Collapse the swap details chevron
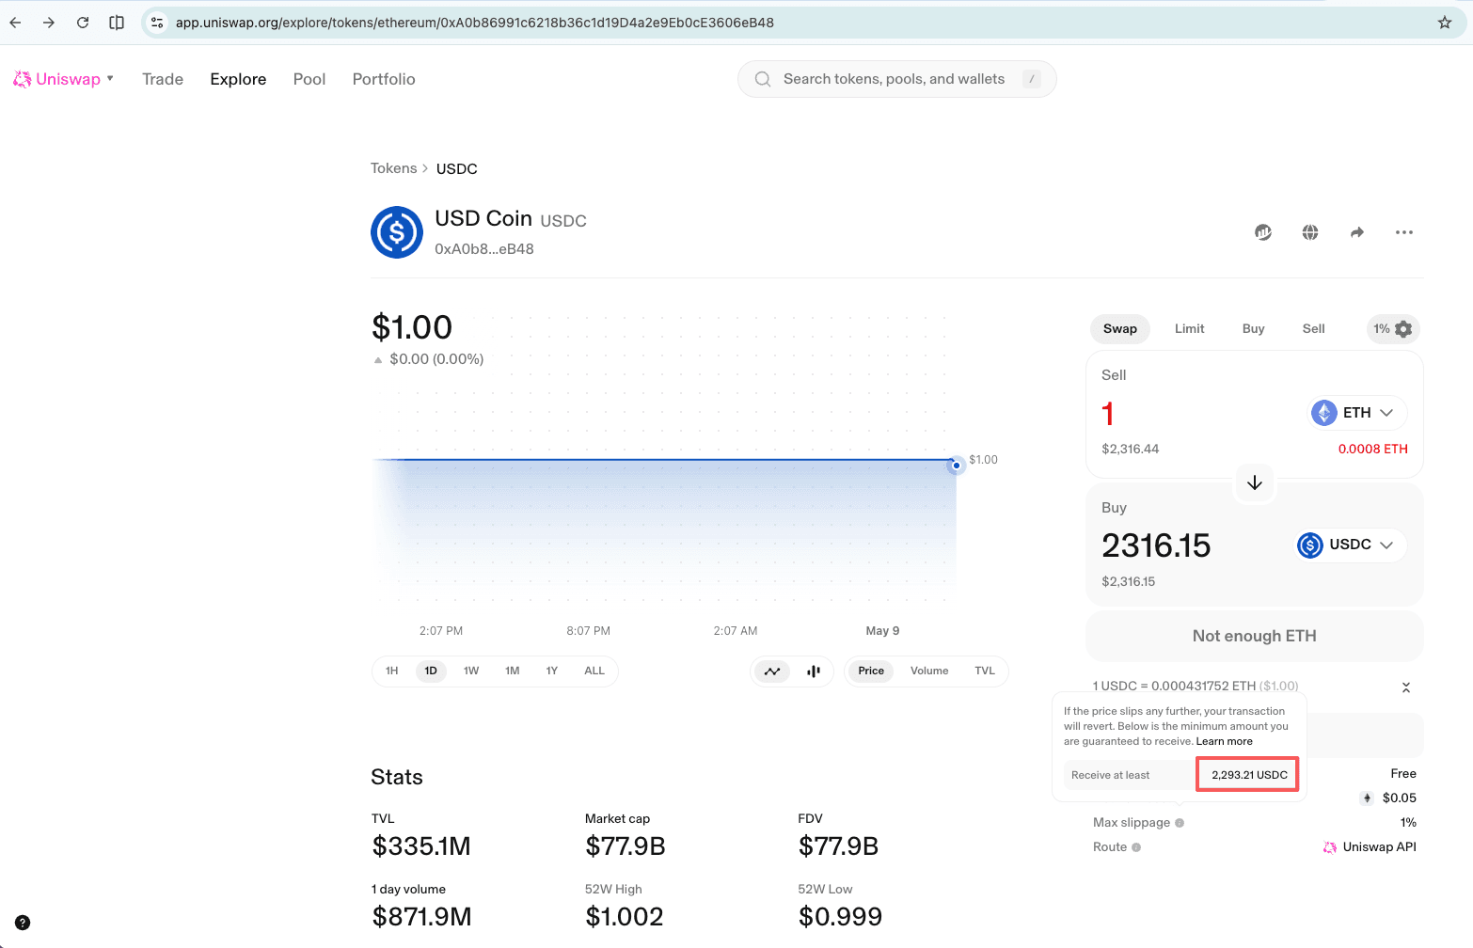 [1406, 687]
